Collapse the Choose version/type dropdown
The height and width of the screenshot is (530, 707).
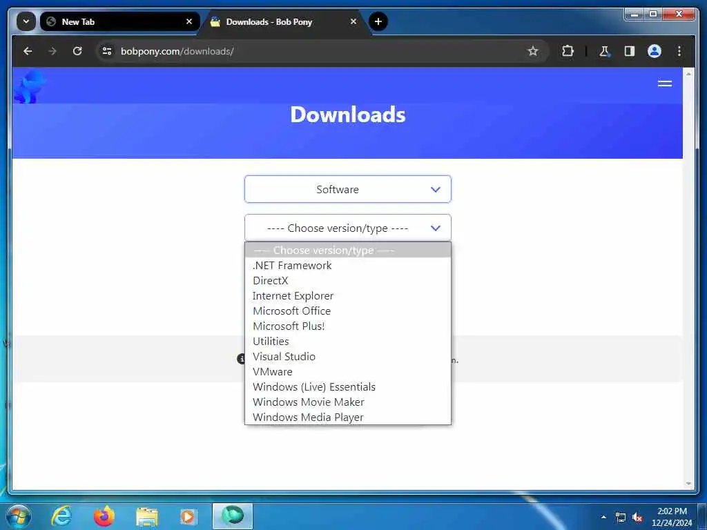pos(348,228)
